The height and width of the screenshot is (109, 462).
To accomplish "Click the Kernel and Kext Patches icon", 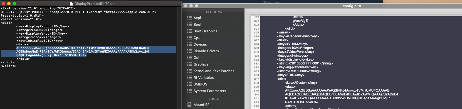I will (x=189, y=71).
